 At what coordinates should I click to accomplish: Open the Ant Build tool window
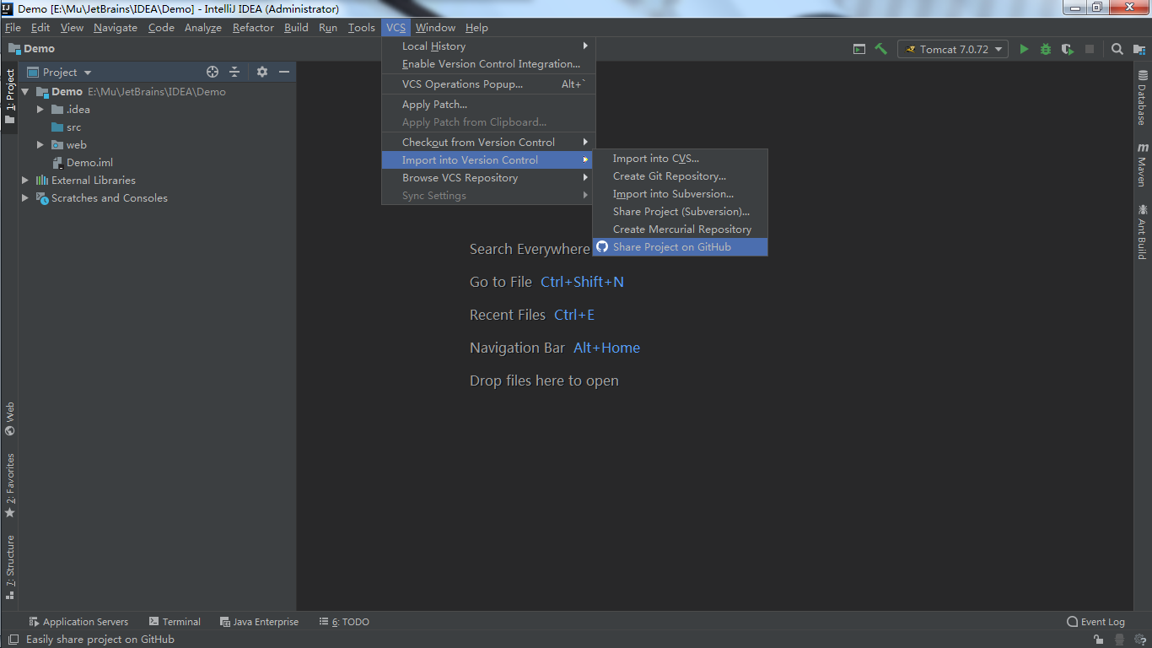(x=1143, y=231)
